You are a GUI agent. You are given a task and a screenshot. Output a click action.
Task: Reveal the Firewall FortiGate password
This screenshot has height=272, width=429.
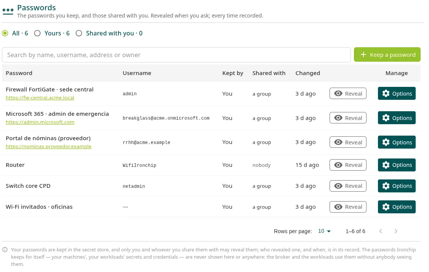point(348,94)
